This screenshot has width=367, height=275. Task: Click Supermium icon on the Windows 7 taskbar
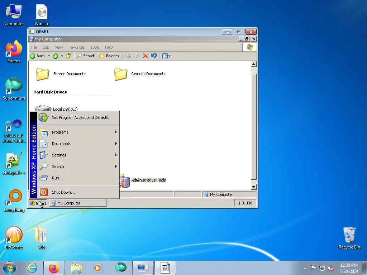121,268
